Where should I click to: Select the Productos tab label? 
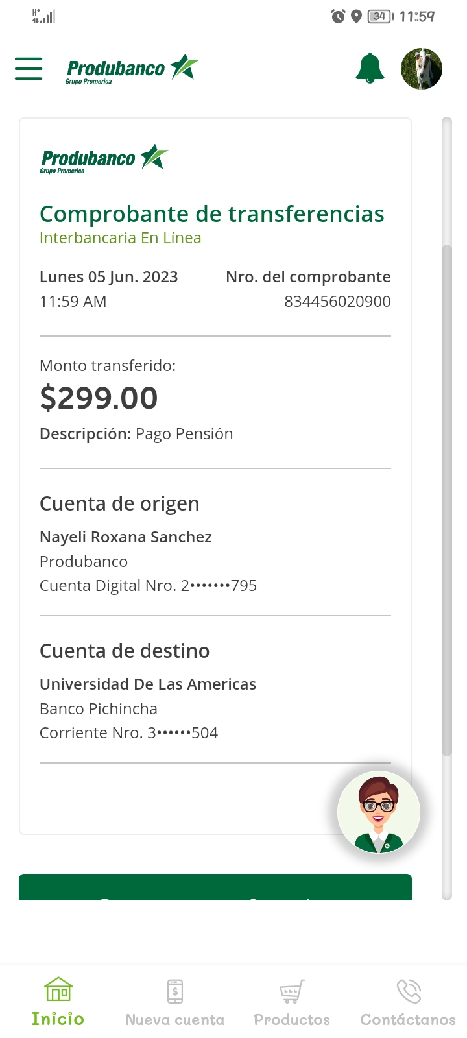tap(292, 1020)
